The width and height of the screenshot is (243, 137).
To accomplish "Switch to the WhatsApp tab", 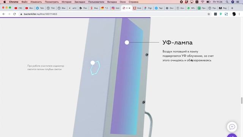I will 191,8.
